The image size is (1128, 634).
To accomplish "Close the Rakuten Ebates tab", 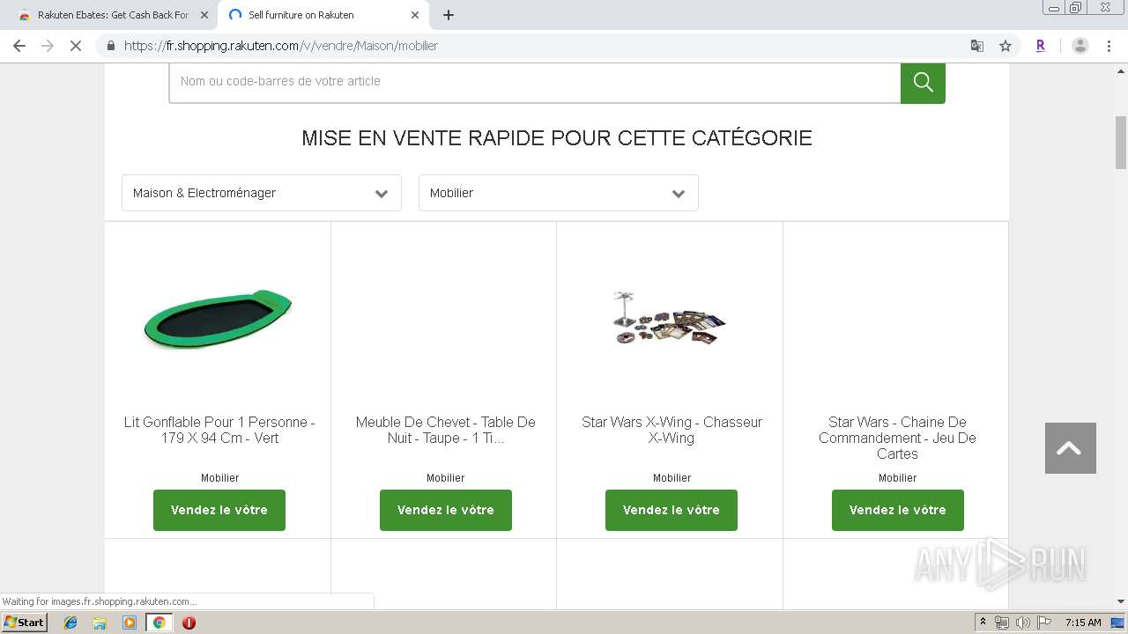I will [x=204, y=15].
